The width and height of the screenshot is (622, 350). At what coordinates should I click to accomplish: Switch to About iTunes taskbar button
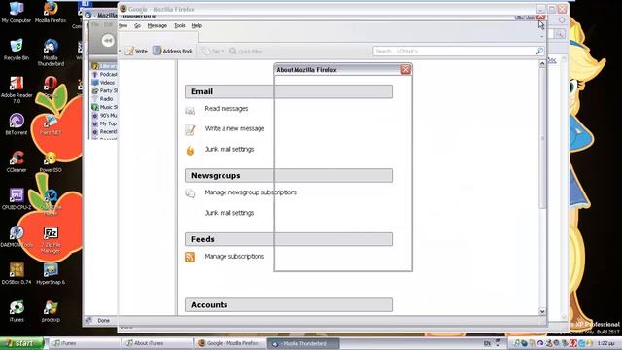[156, 343]
